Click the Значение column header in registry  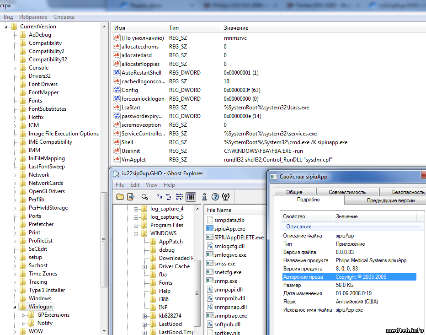coord(236,28)
